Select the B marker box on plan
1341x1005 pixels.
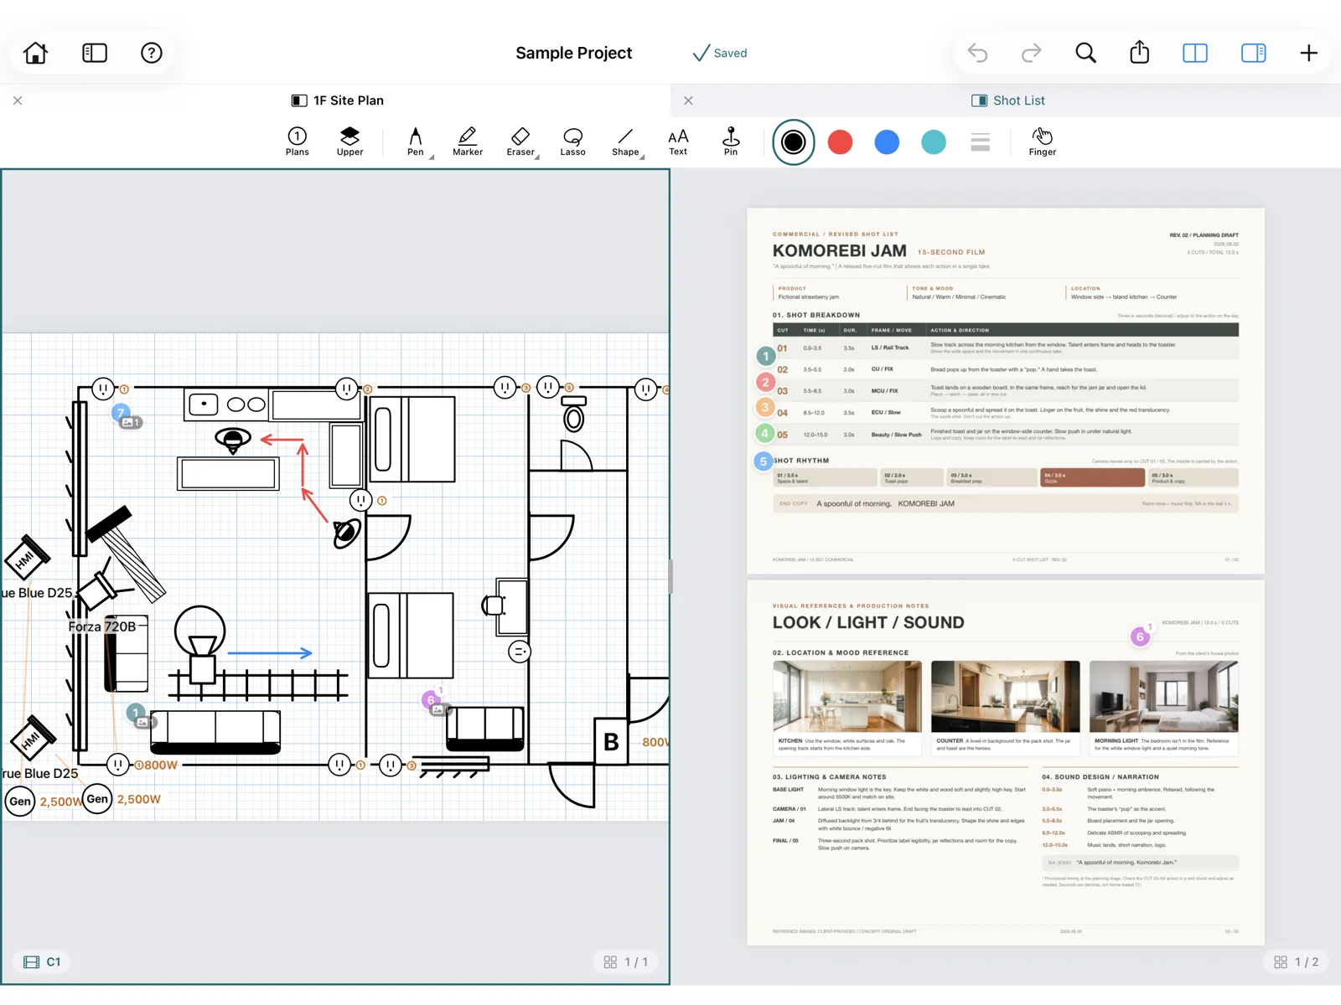point(611,741)
